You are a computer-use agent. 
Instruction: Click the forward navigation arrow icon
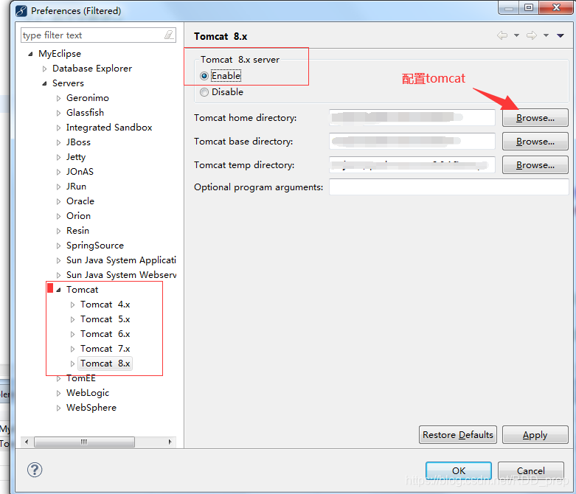pyautogui.click(x=532, y=35)
